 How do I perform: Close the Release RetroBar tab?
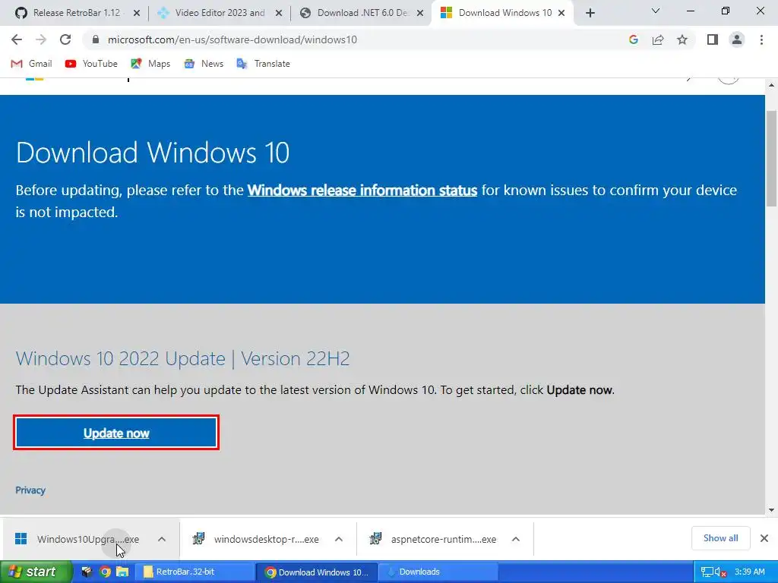click(137, 13)
